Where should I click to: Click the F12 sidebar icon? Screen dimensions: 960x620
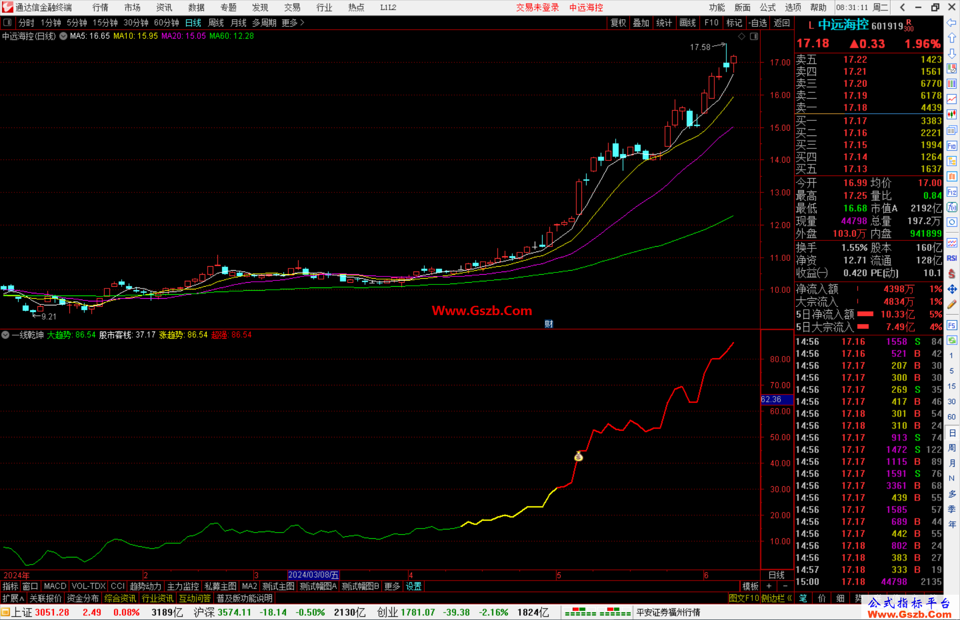[952, 192]
